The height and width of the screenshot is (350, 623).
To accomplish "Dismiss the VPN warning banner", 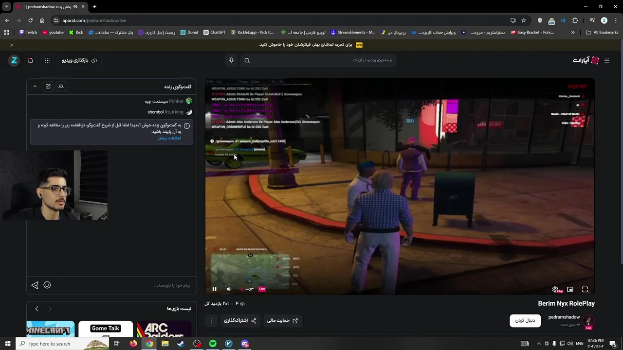I will (12, 45).
